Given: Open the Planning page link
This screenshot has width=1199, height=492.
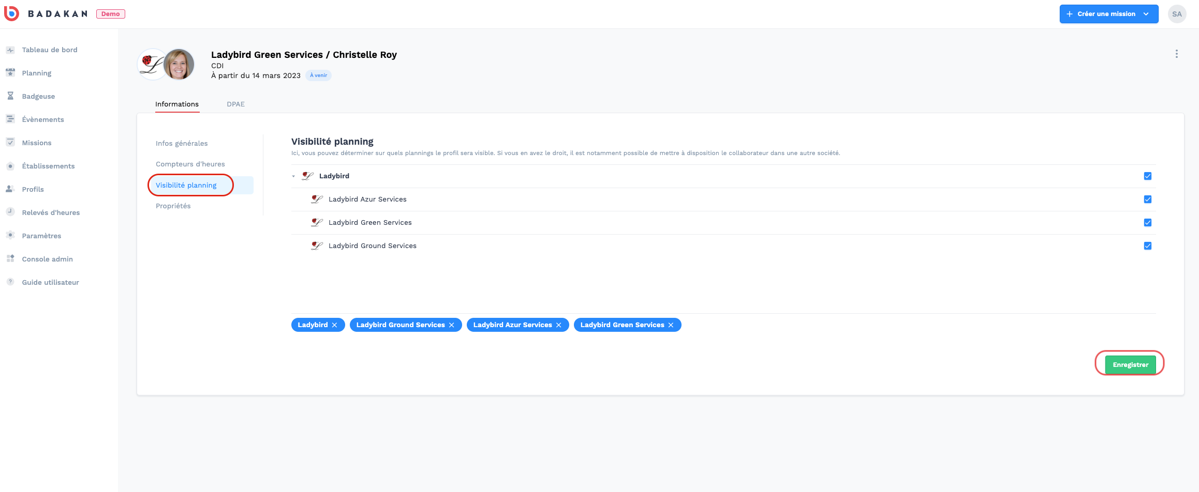Looking at the screenshot, I should [x=37, y=73].
